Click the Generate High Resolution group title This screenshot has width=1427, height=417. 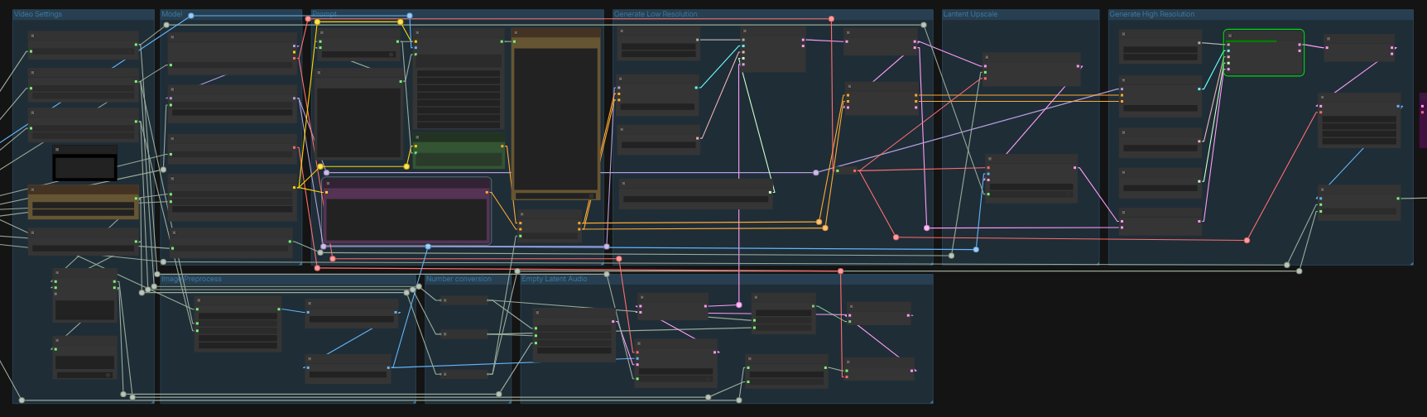point(1152,14)
